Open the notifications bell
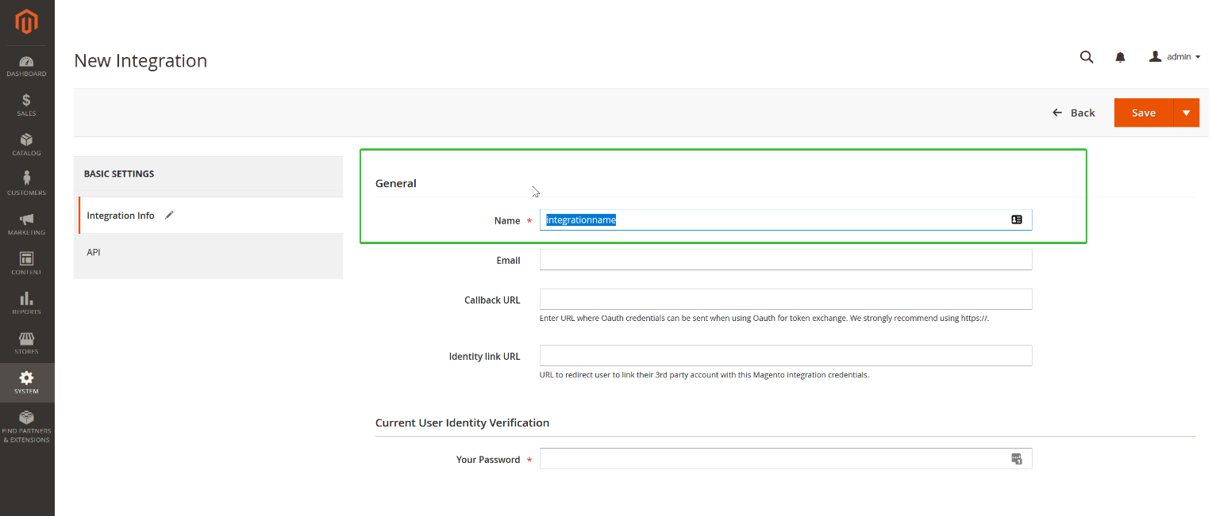Screen dimensions: 1212x516 [x=1120, y=56]
